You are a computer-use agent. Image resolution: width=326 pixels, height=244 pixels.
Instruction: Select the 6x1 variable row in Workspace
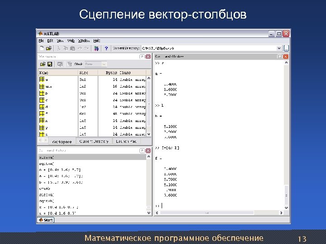click(x=92, y=114)
